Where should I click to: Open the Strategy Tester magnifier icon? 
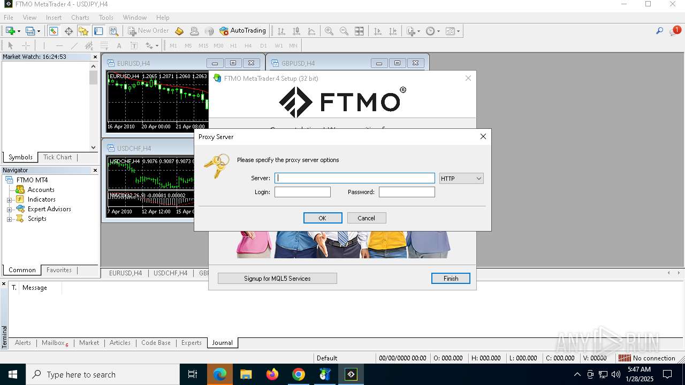point(113,31)
